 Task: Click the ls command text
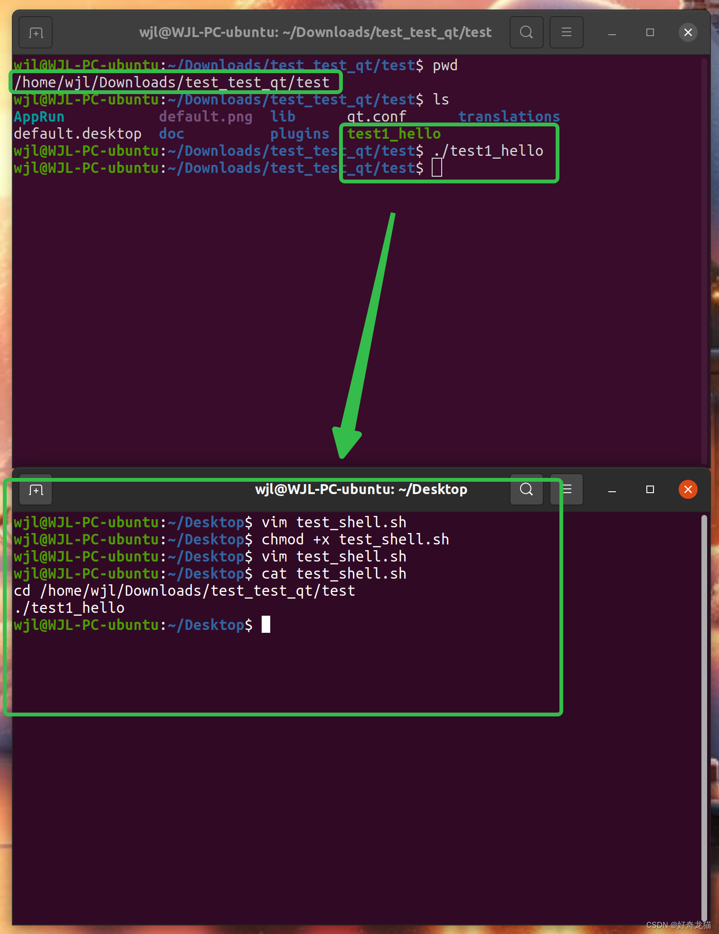[441, 100]
